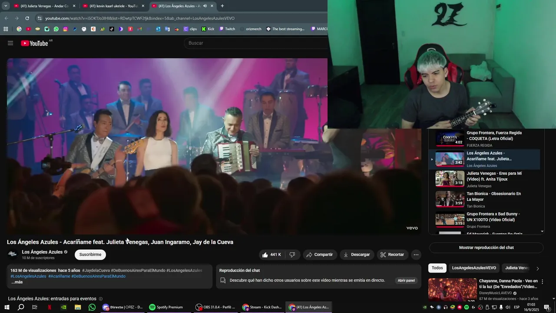Open WhatsApp from taskbar
This screenshot has width=556, height=313.
92,307
